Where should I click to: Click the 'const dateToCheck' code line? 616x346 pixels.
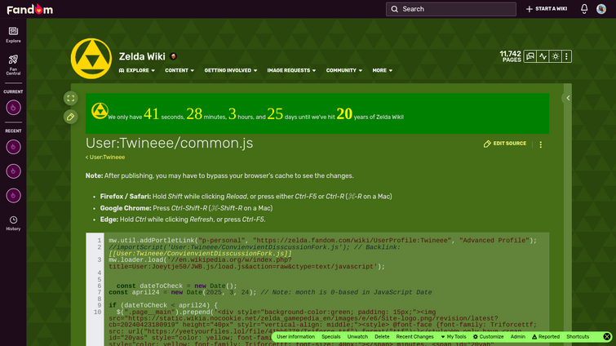click(177, 286)
